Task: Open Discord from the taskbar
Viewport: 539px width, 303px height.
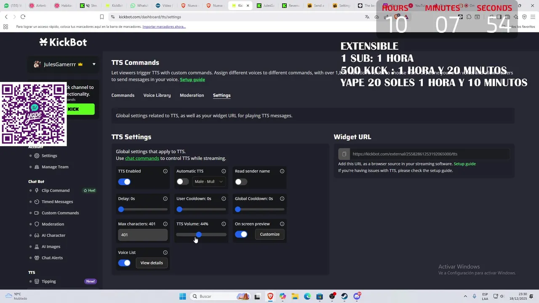Action: pyautogui.click(x=357, y=296)
